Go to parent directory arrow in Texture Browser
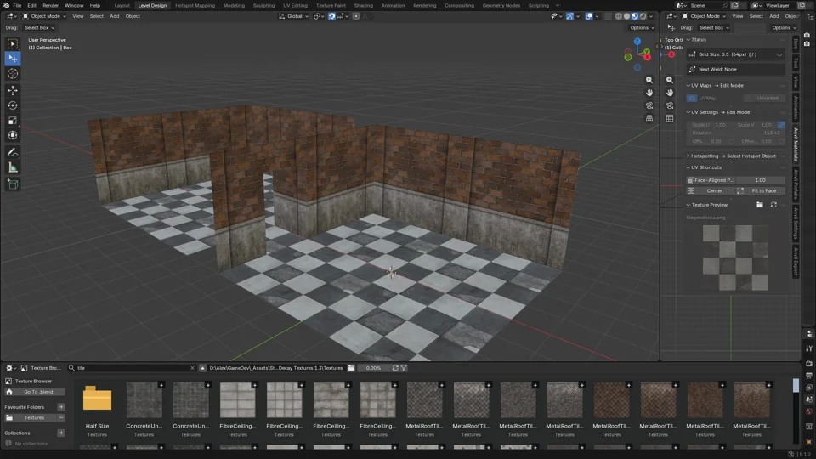 coord(202,368)
